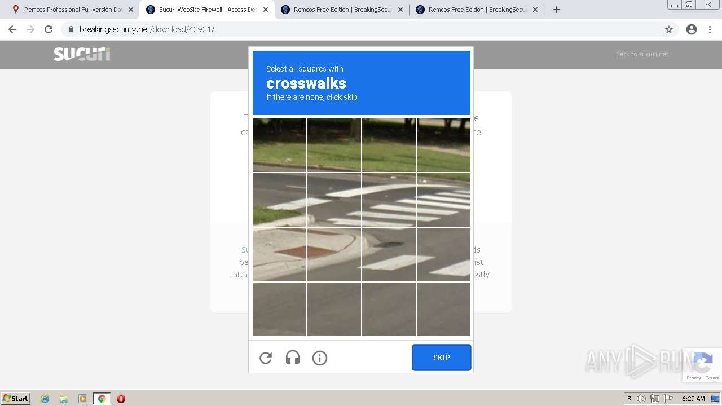722x406 pixels.
Task: Launch Internet Explorer from taskbar
Action: point(45,399)
